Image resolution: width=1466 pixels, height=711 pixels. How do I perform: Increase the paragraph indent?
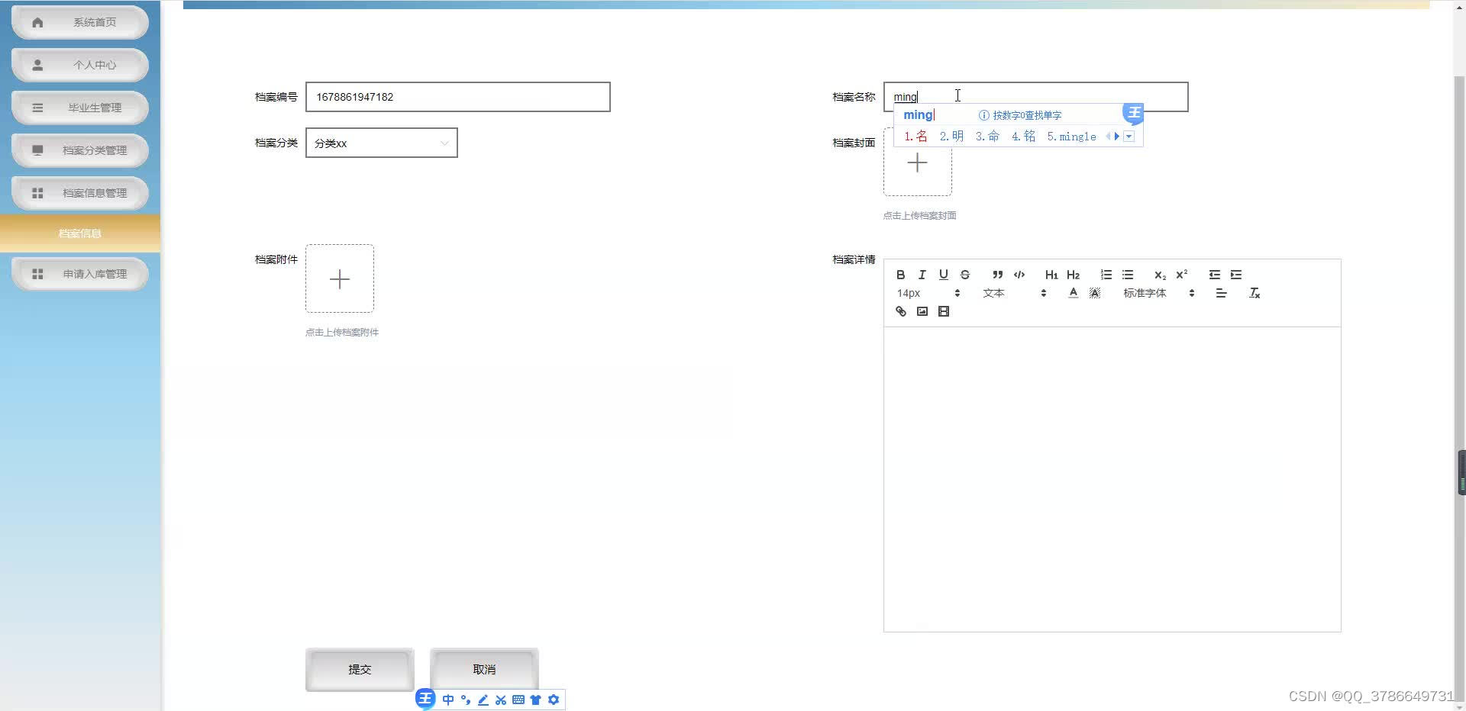coord(1236,275)
